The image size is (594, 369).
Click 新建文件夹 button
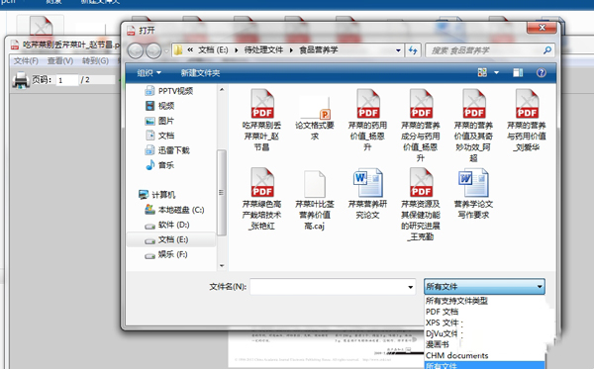200,72
